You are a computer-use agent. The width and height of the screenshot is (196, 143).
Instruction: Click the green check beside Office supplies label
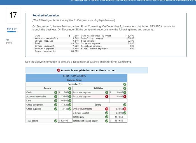[x=56, y=109]
